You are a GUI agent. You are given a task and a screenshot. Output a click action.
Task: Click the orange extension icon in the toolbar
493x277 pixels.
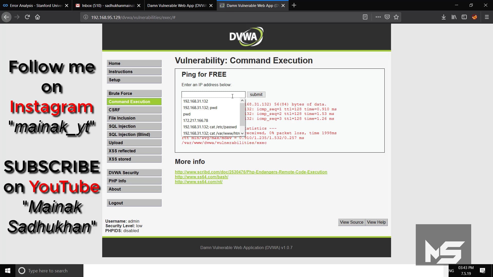pyautogui.click(x=474, y=17)
